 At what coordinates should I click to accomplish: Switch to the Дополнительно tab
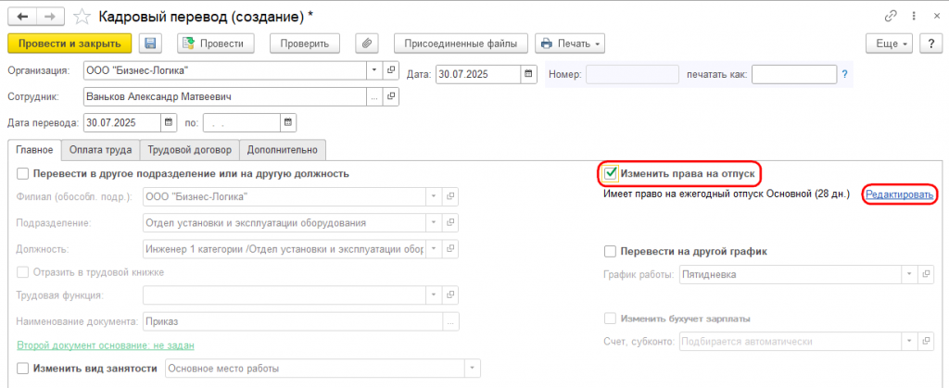click(x=284, y=149)
